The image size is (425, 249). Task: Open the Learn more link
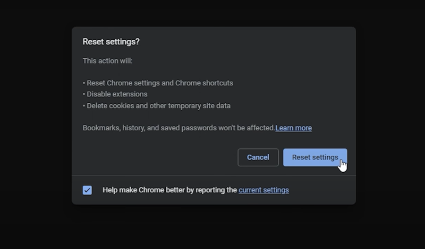click(x=294, y=128)
